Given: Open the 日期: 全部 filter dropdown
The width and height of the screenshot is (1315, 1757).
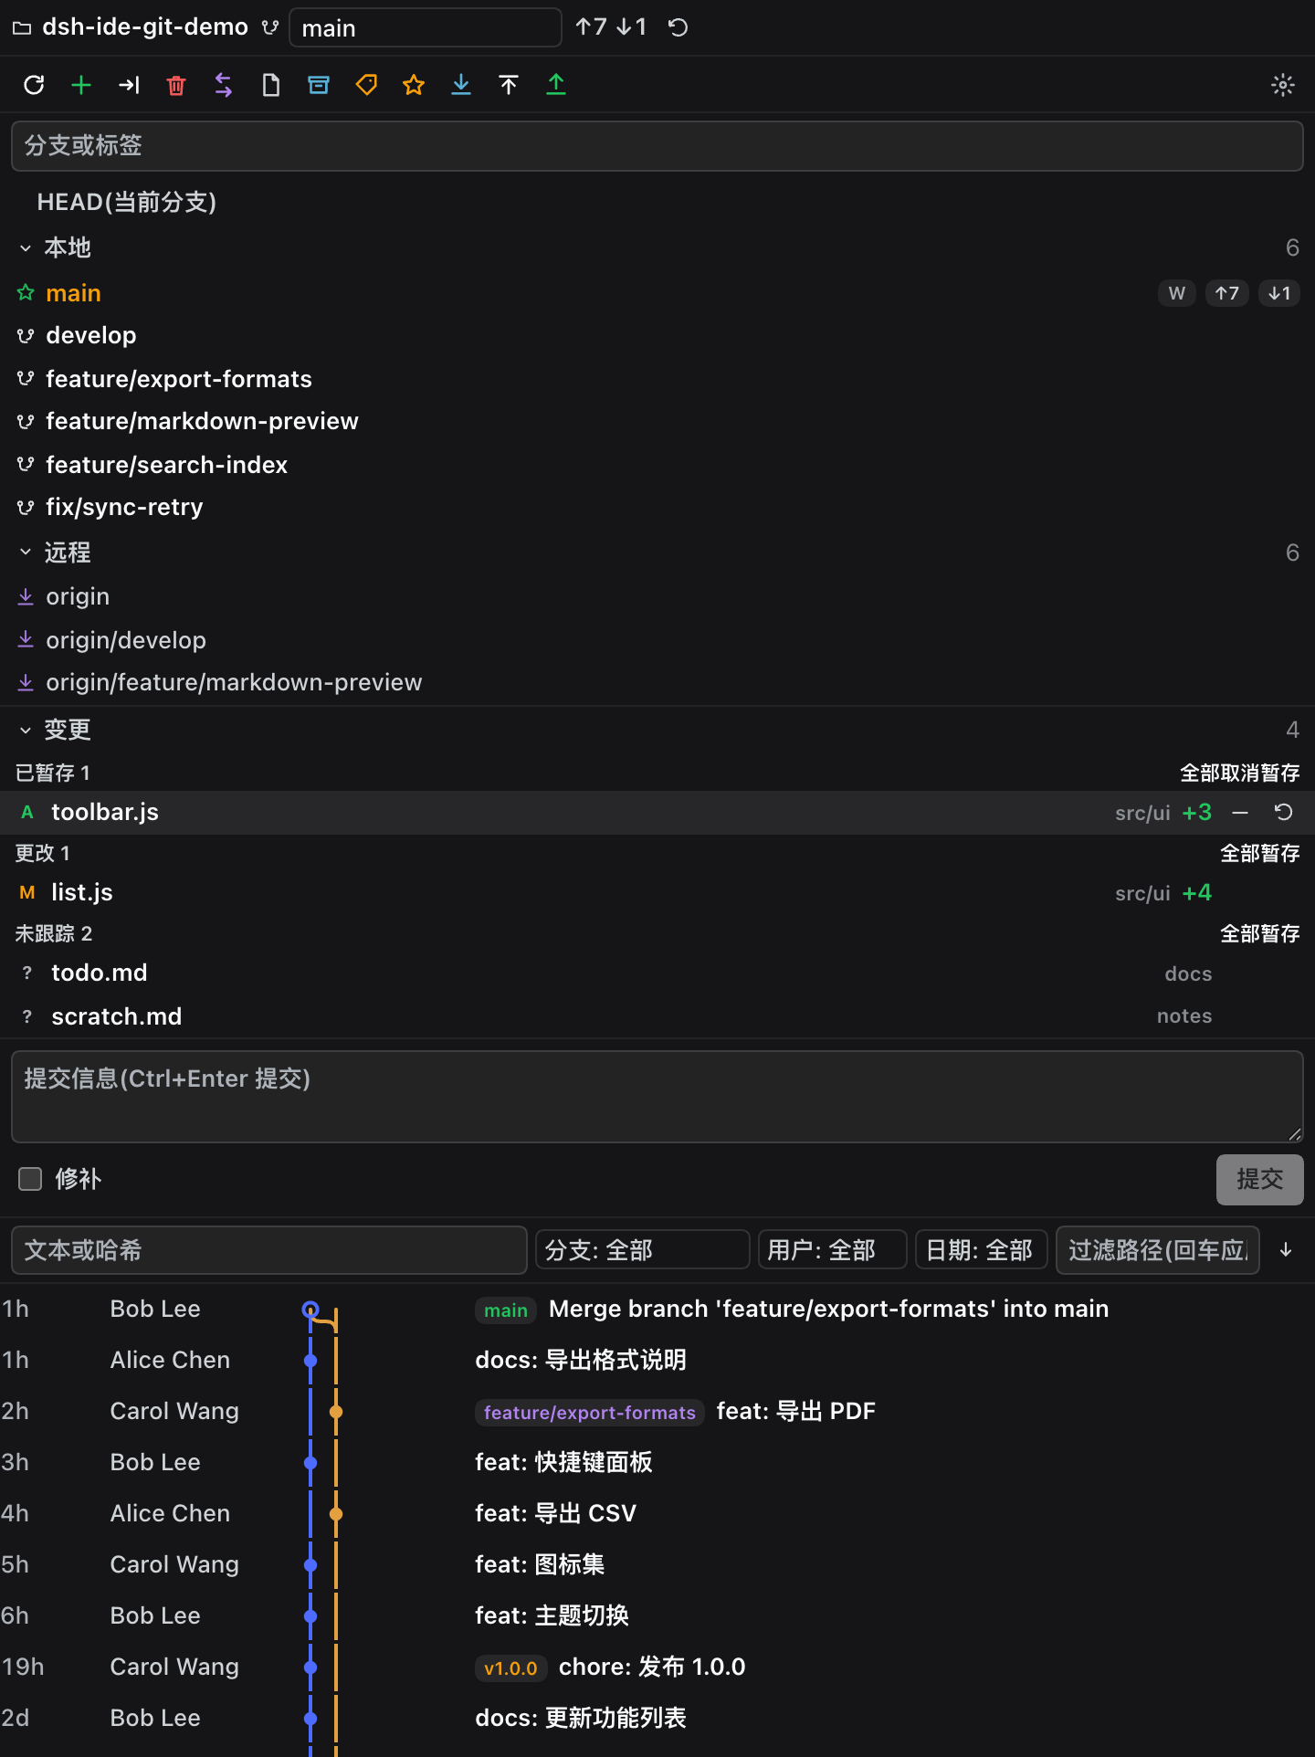Looking at the screenshot, I should [x=982, y=1250].
